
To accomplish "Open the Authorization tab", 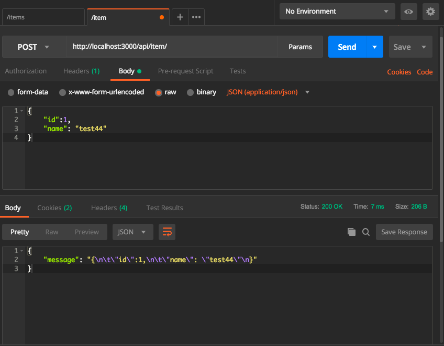I will (x=26, y=71).
